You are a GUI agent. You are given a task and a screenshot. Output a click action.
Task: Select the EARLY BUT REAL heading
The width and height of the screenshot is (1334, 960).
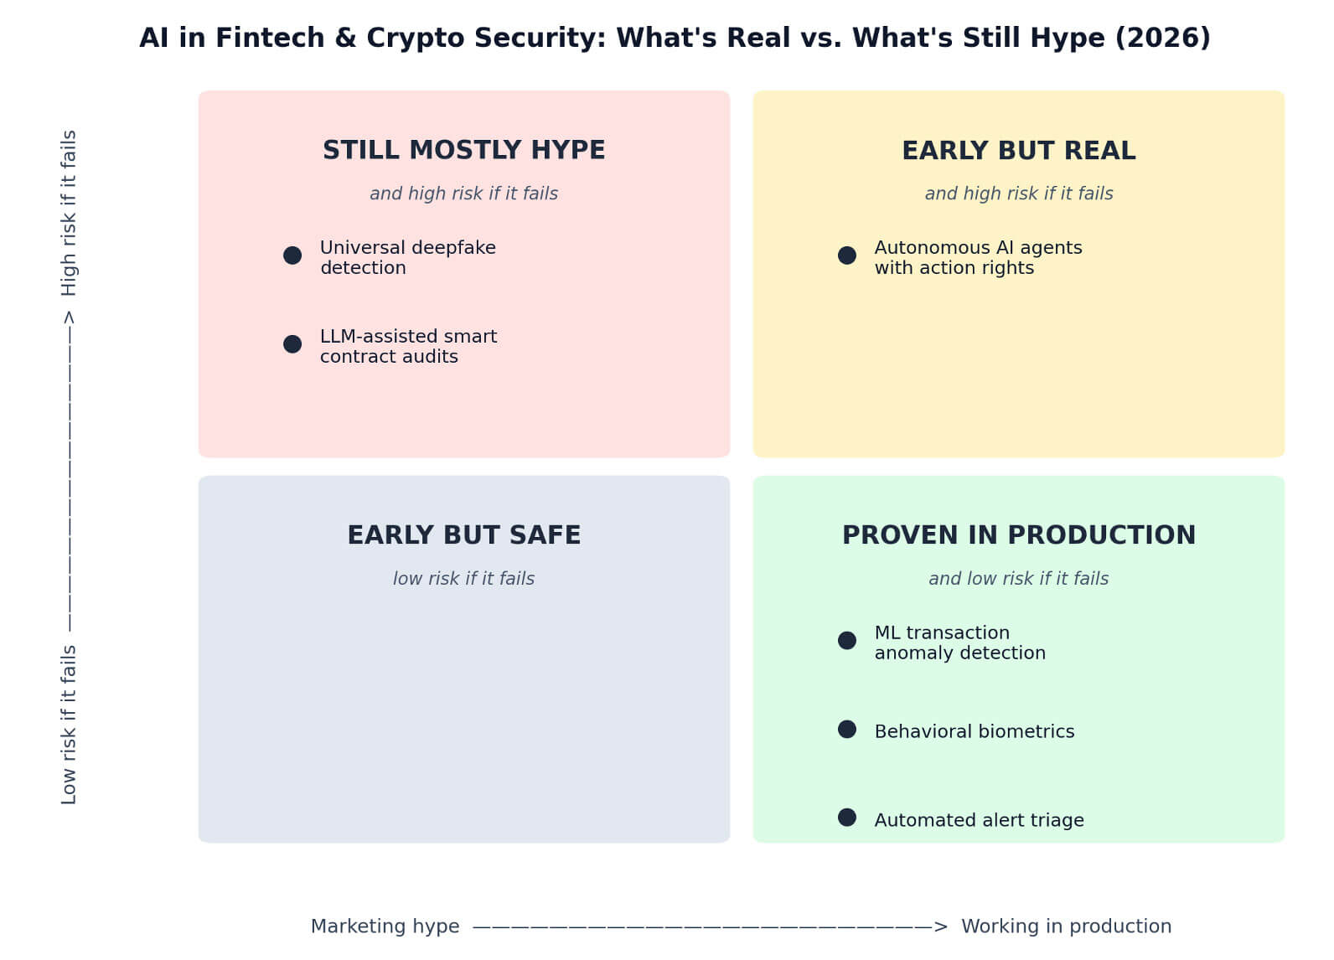point(1019,151)
